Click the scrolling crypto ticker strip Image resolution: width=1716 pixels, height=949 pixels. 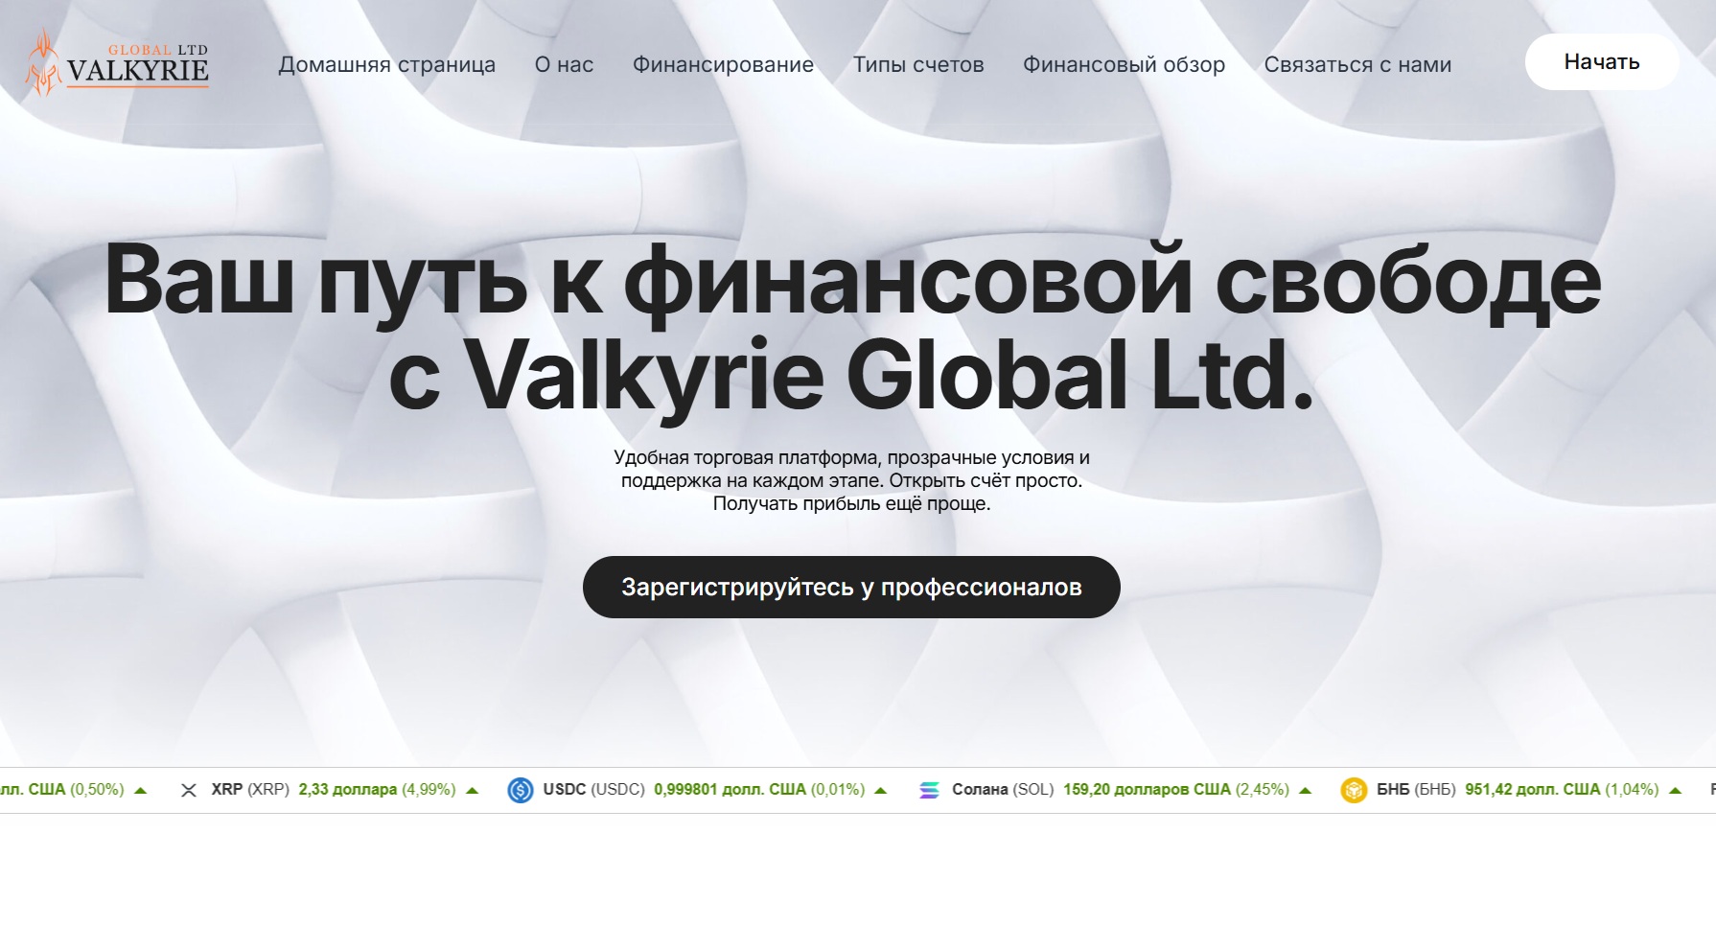point(858,790)
